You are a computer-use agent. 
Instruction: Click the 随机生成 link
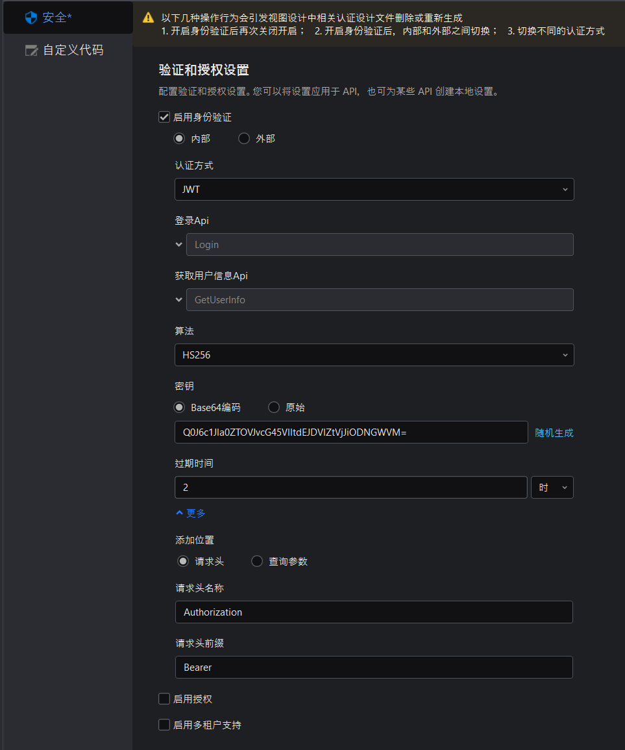[554, 433]
